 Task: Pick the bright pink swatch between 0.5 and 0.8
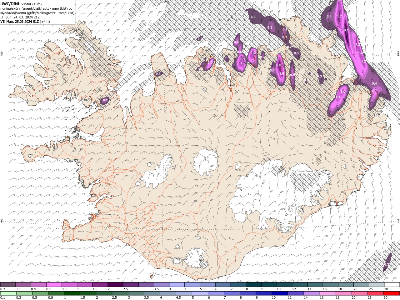[54, 284]
